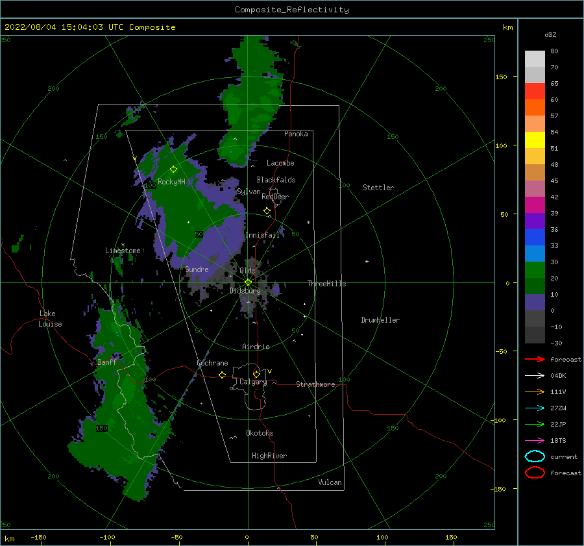Click the cyan 27ZW arrow icon
This screenshot has width=584, height=546.
tap(535, 408)
